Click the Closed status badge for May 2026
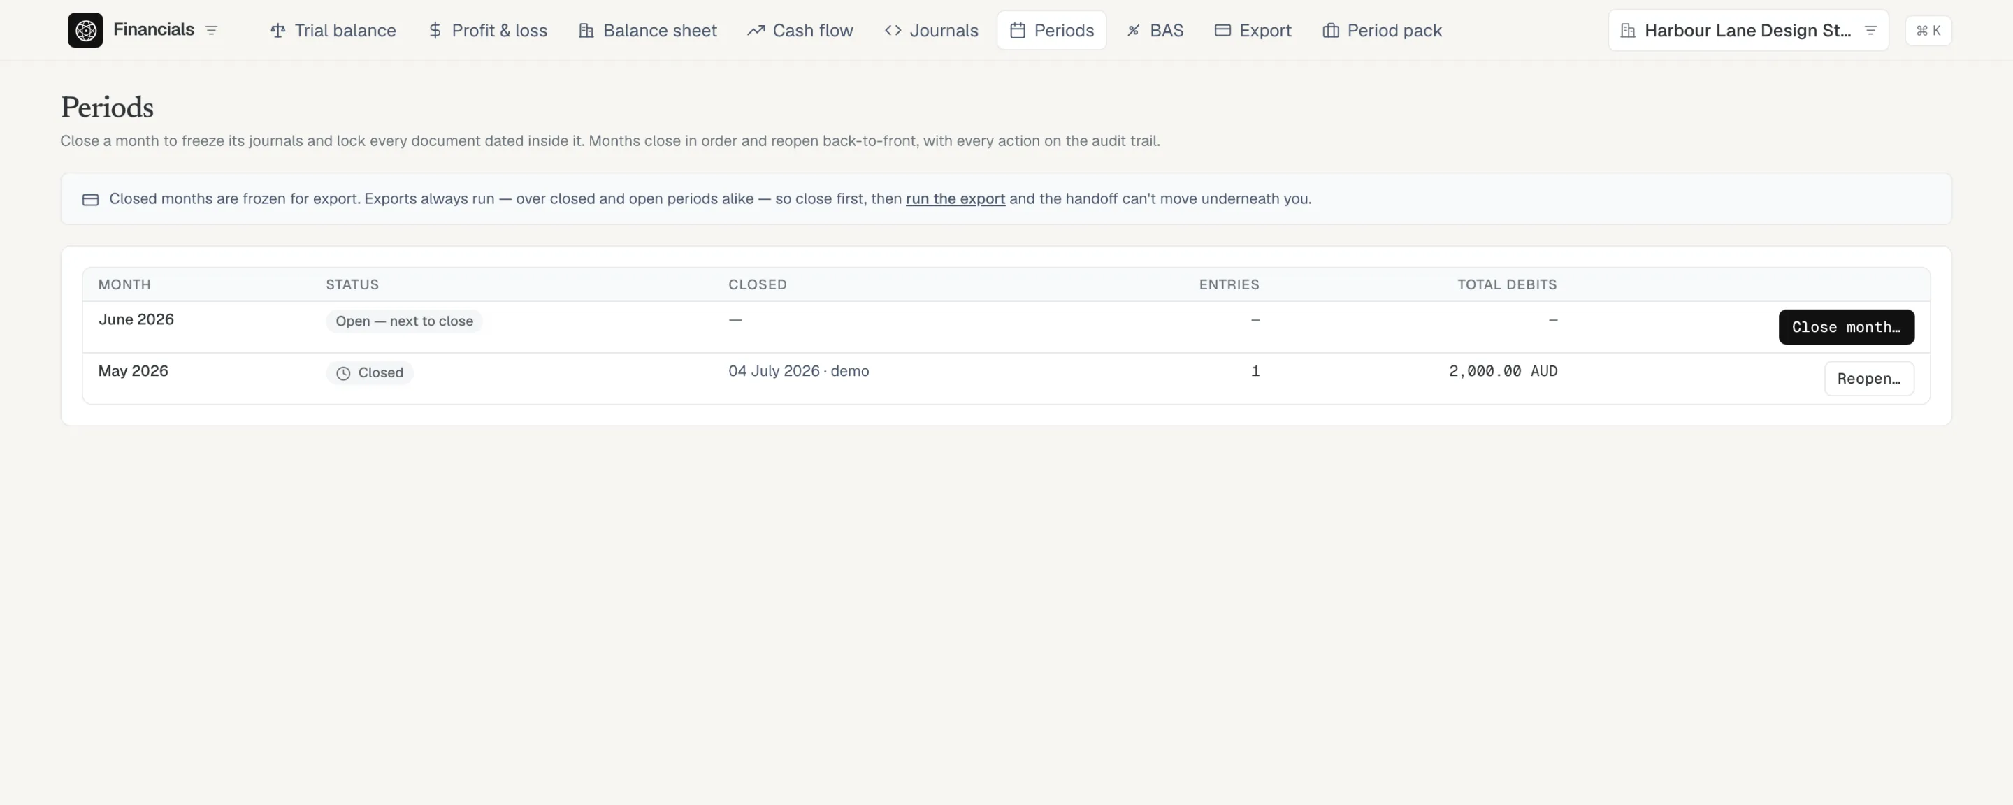Viewport: 2013px width, 805px height. coord(370,372)
